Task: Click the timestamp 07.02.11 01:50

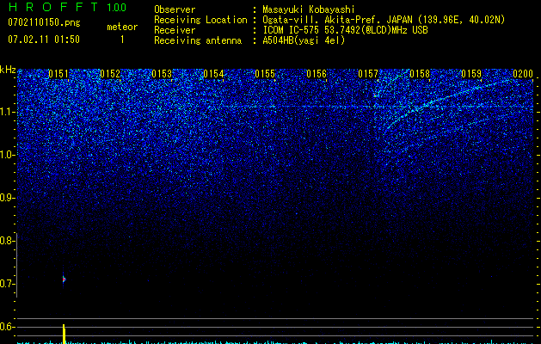Action: coord(44,40)
